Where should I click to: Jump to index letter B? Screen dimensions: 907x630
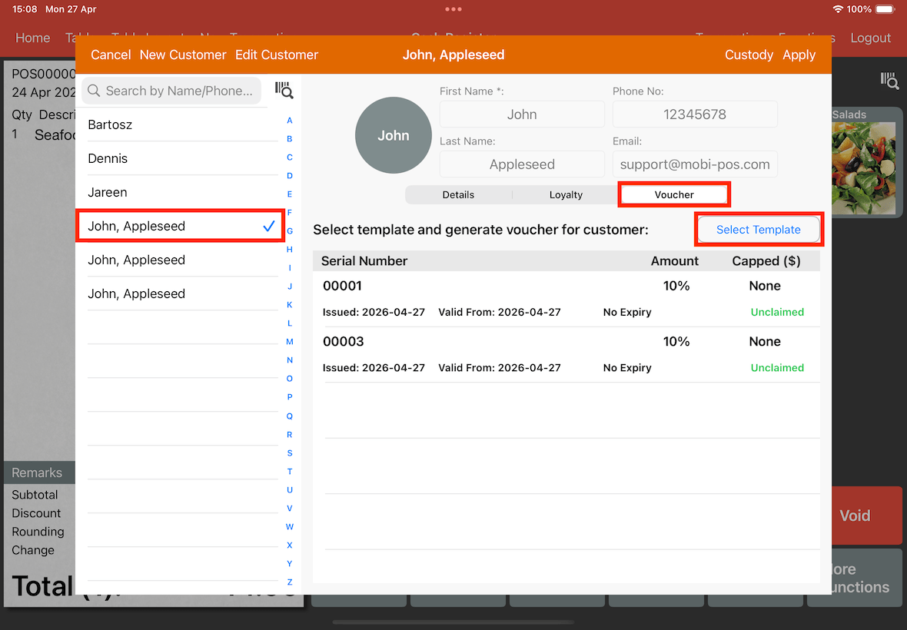click(x=290, y=139)
